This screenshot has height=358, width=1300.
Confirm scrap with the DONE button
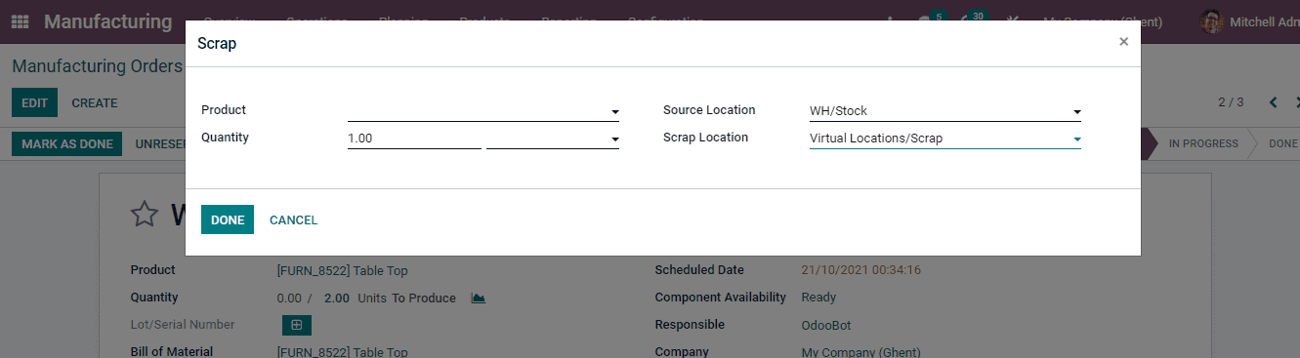coord(228,219)
